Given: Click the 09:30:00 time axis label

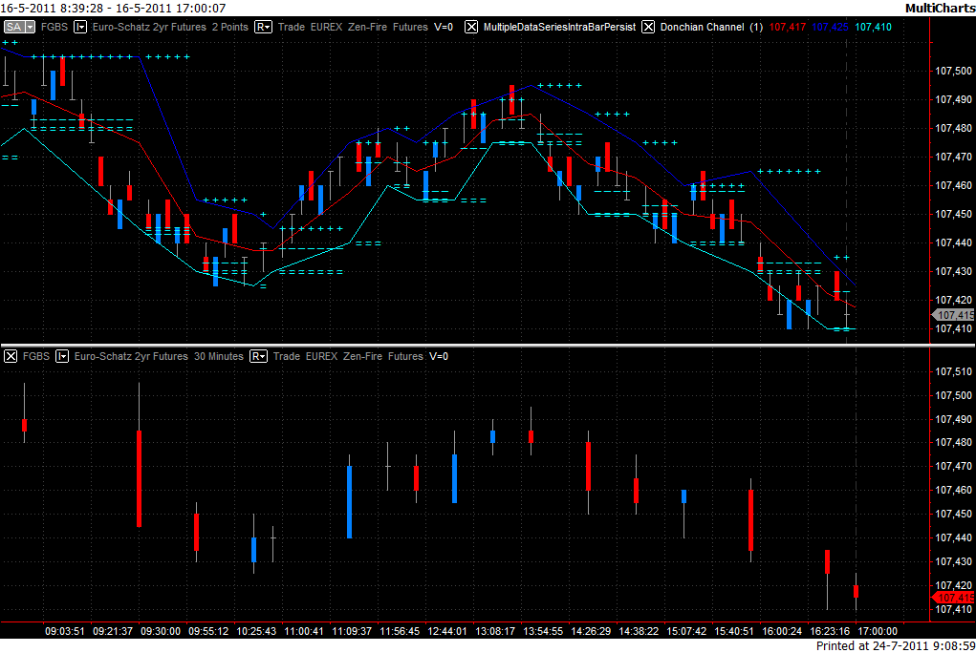Looking at the screenshot, I should [161, 631].
